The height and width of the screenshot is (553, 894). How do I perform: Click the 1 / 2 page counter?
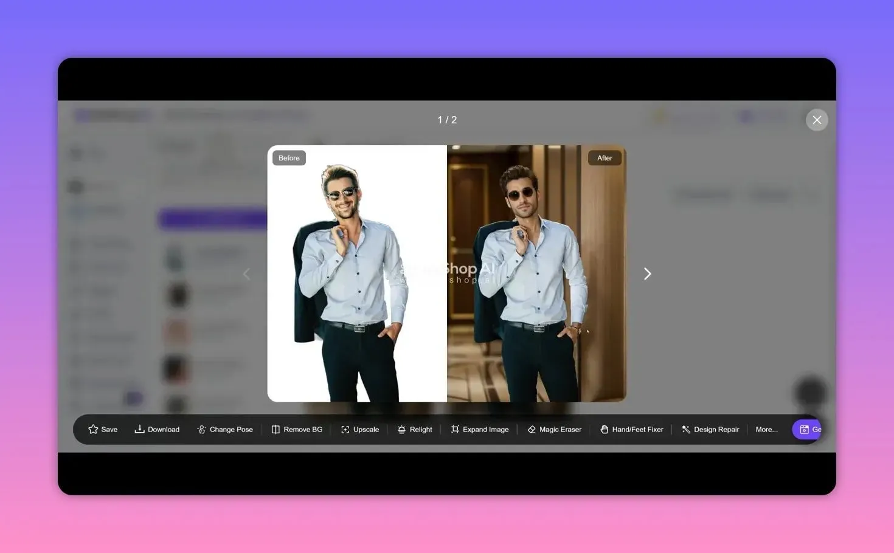pyautogui.click(x=447, y=120)
